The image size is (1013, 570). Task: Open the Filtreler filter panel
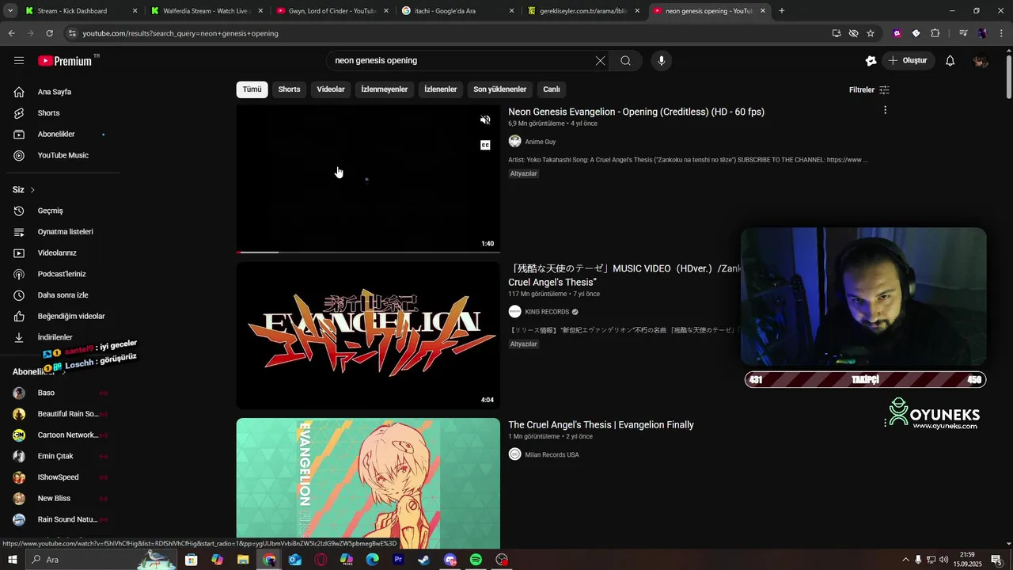[869, 89]
